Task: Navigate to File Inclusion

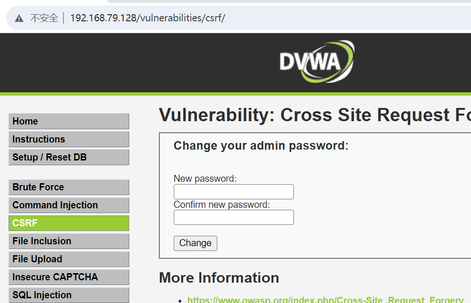Action: tap(69, 241)
